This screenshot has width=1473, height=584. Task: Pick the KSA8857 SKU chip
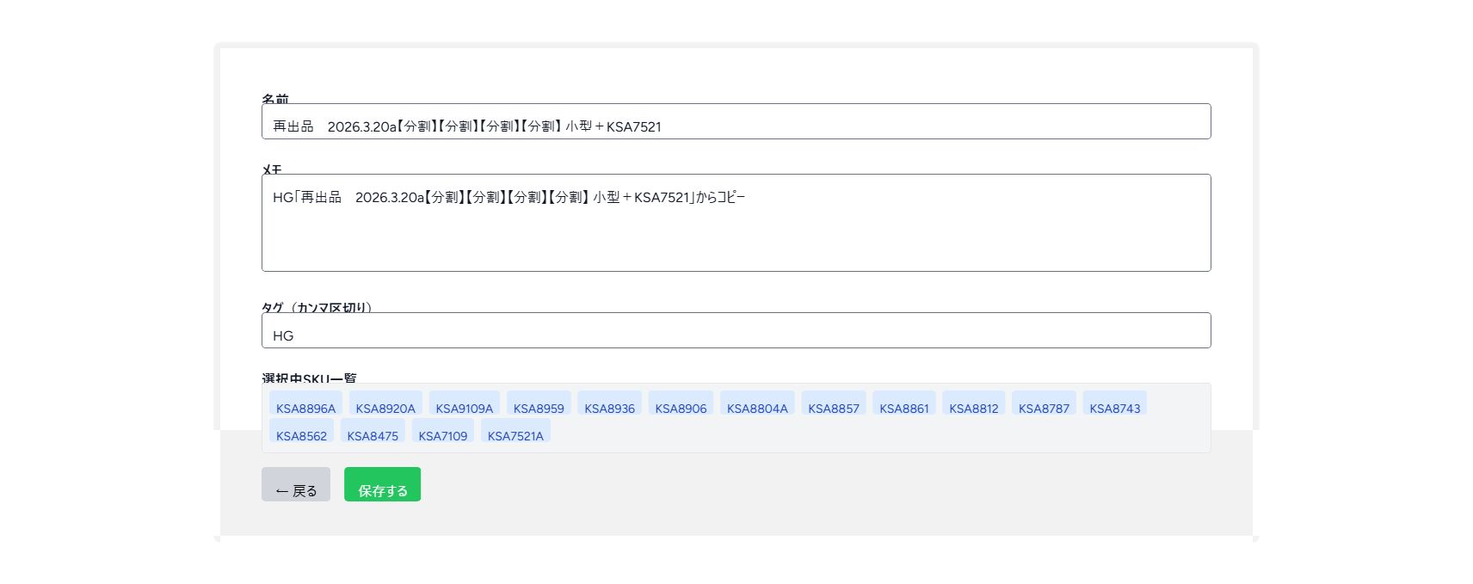coord(834,405)
